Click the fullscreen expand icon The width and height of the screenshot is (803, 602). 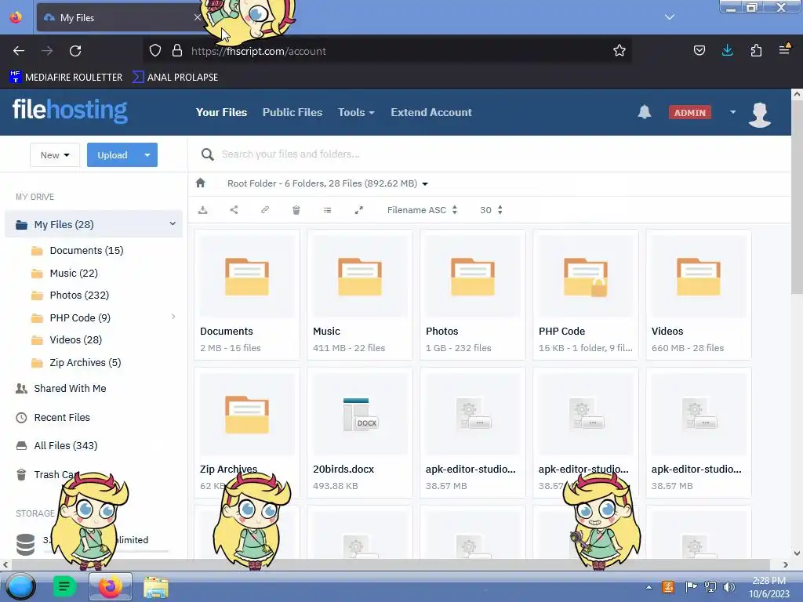(x=359, y=210)
